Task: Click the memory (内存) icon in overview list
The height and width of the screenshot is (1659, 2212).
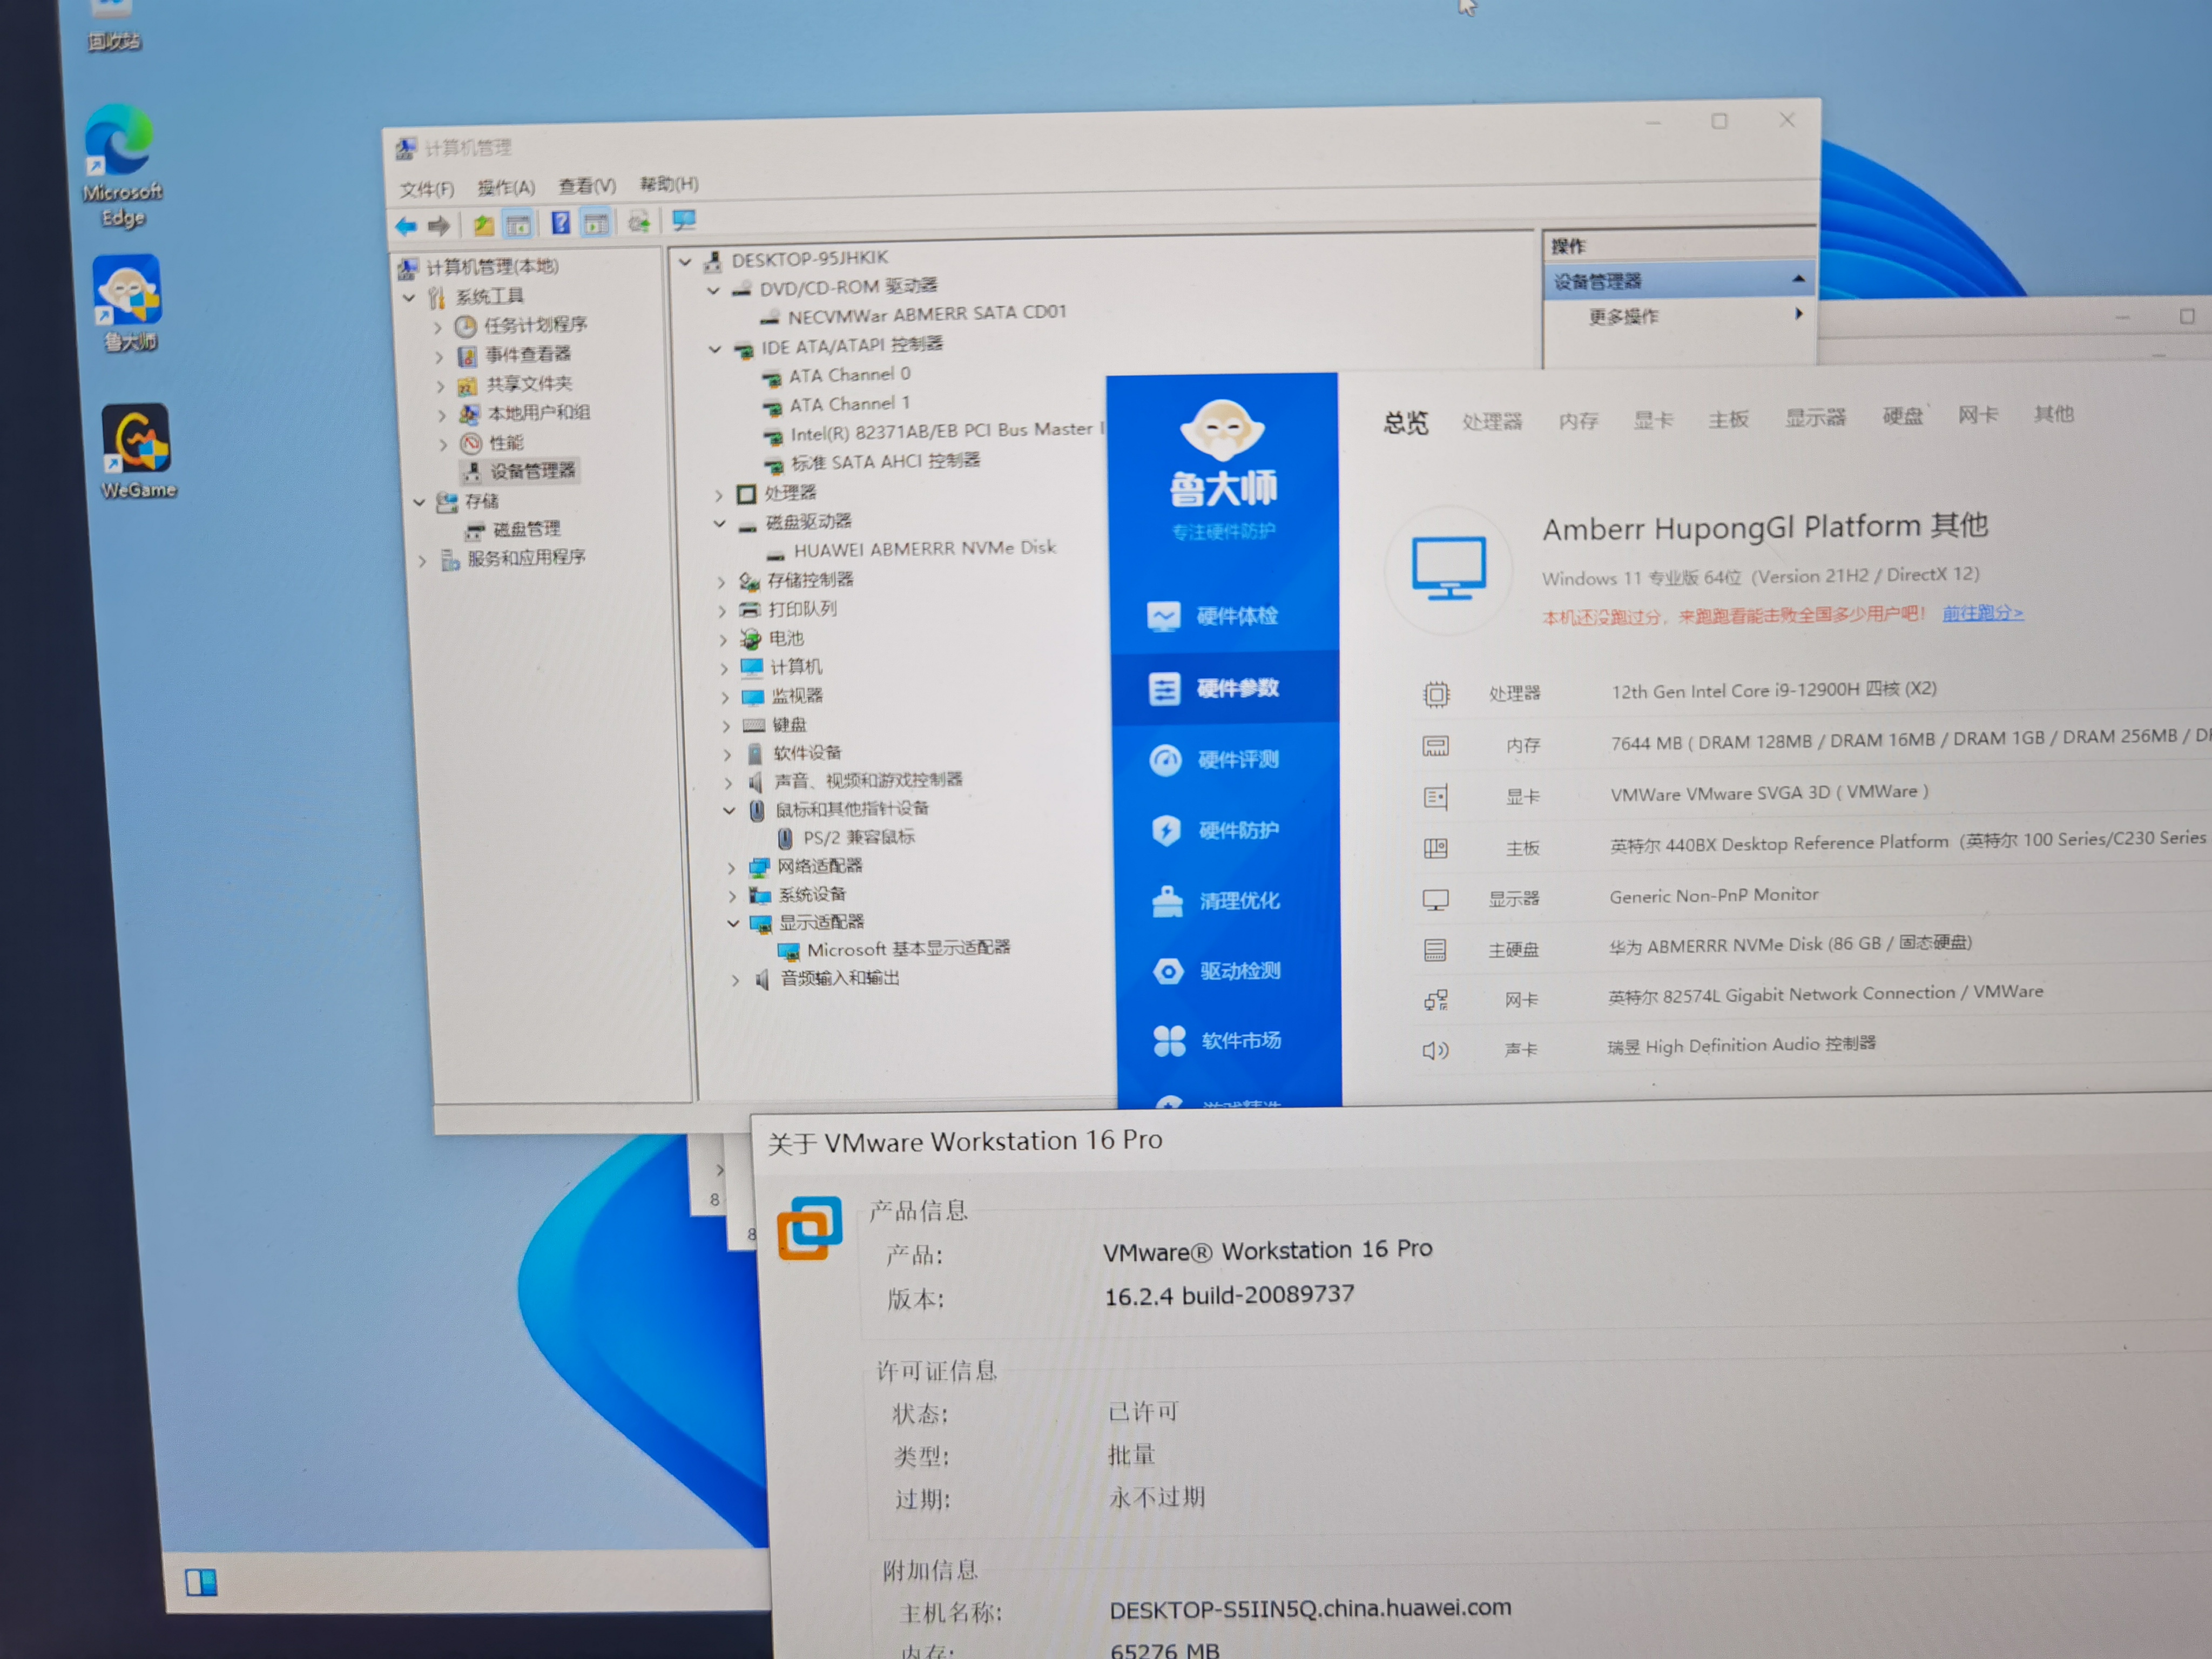Action: pos(1436,746)
